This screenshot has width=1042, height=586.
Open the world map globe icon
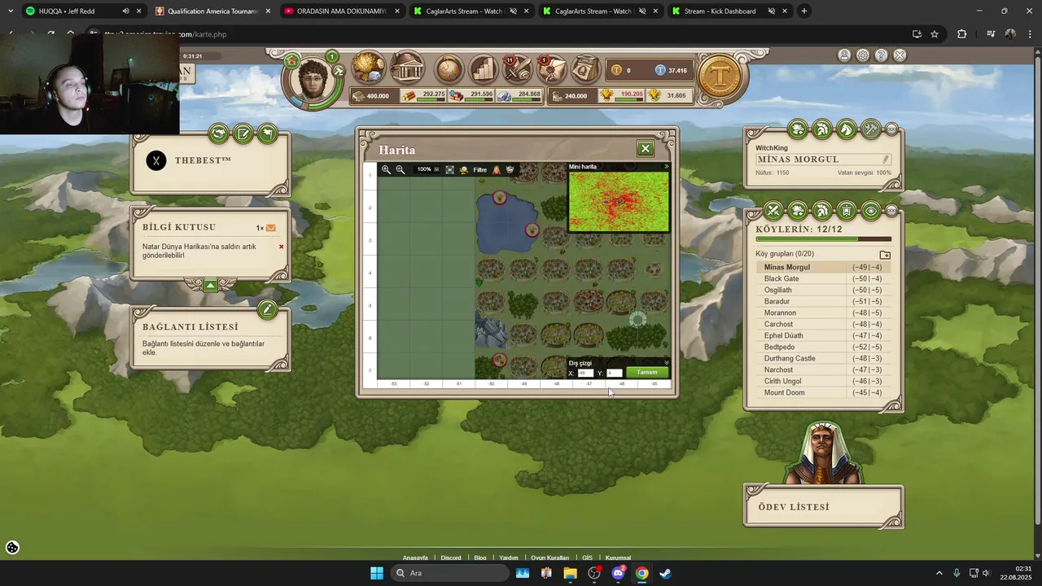(x=449, y=68)
